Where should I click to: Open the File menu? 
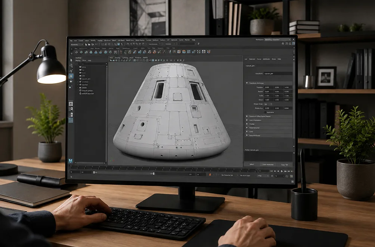(x=71, y=41)
